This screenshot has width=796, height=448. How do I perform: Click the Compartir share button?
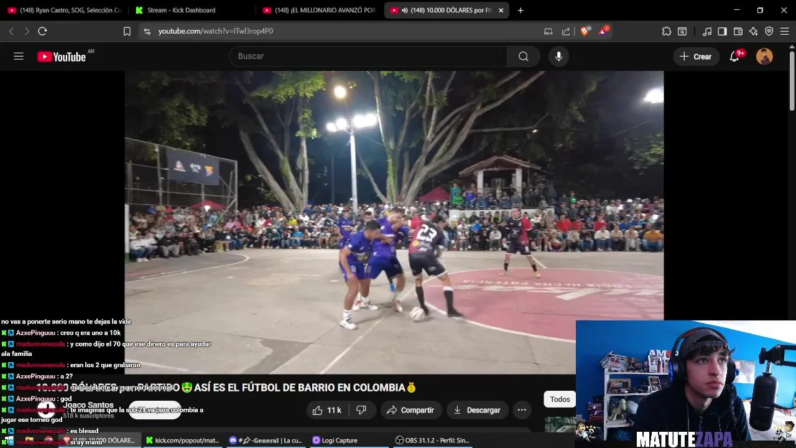click(x=410, y=410)
